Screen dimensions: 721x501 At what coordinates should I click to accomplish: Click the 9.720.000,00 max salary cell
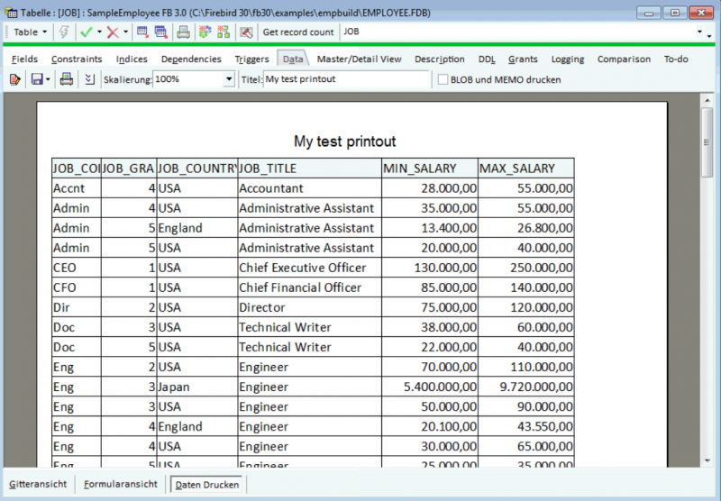pyautogui.click(x=526, y=387)
